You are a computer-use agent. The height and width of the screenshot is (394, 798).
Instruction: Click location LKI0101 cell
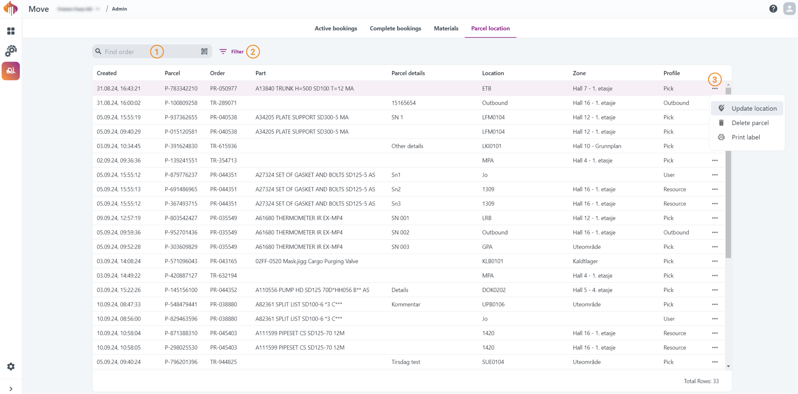coord(491,146)
